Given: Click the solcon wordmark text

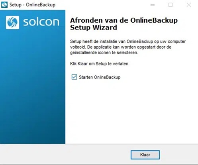Looking at the screenshot, I should pos(41,22).
